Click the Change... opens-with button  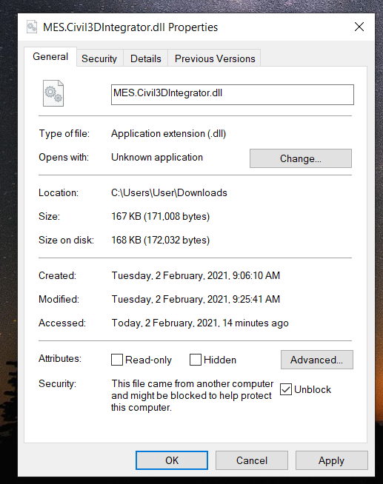(x=301, y=158)
